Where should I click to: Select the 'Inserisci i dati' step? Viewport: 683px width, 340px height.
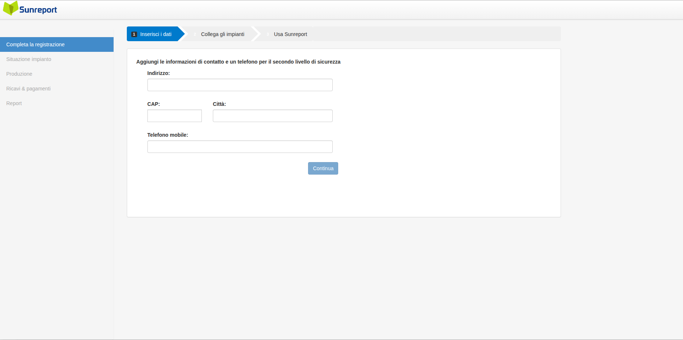coord(156,34)
